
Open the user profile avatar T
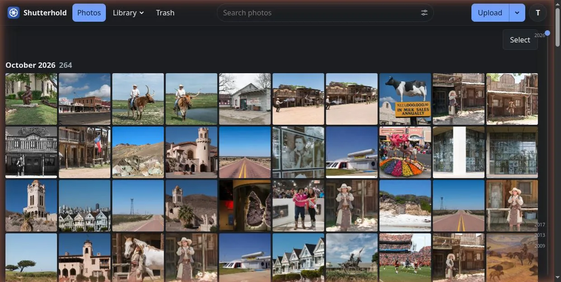538,13
